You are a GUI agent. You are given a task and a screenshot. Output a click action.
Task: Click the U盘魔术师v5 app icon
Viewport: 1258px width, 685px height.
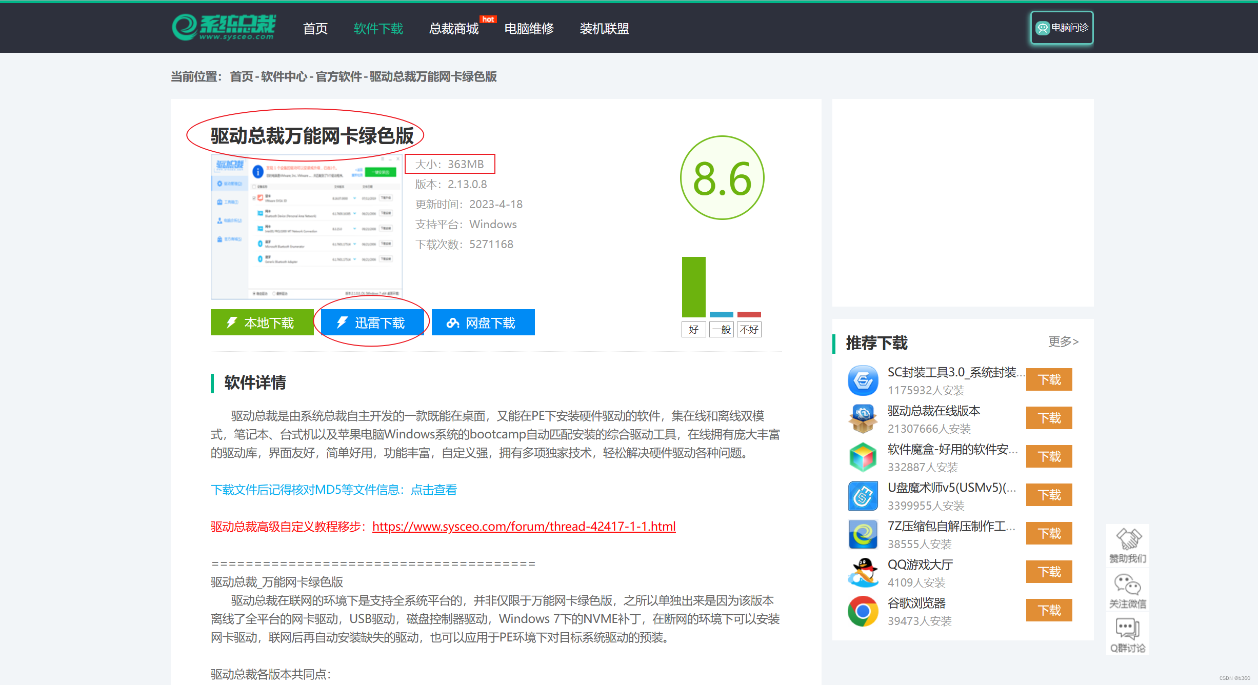(x=863, y=496)
